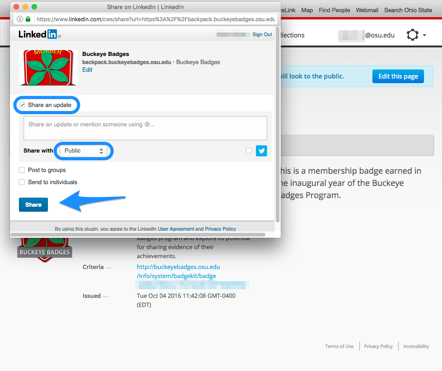
Task: Expand the settings menu arrow beside the gear
Action: click(x=424, y=35)
